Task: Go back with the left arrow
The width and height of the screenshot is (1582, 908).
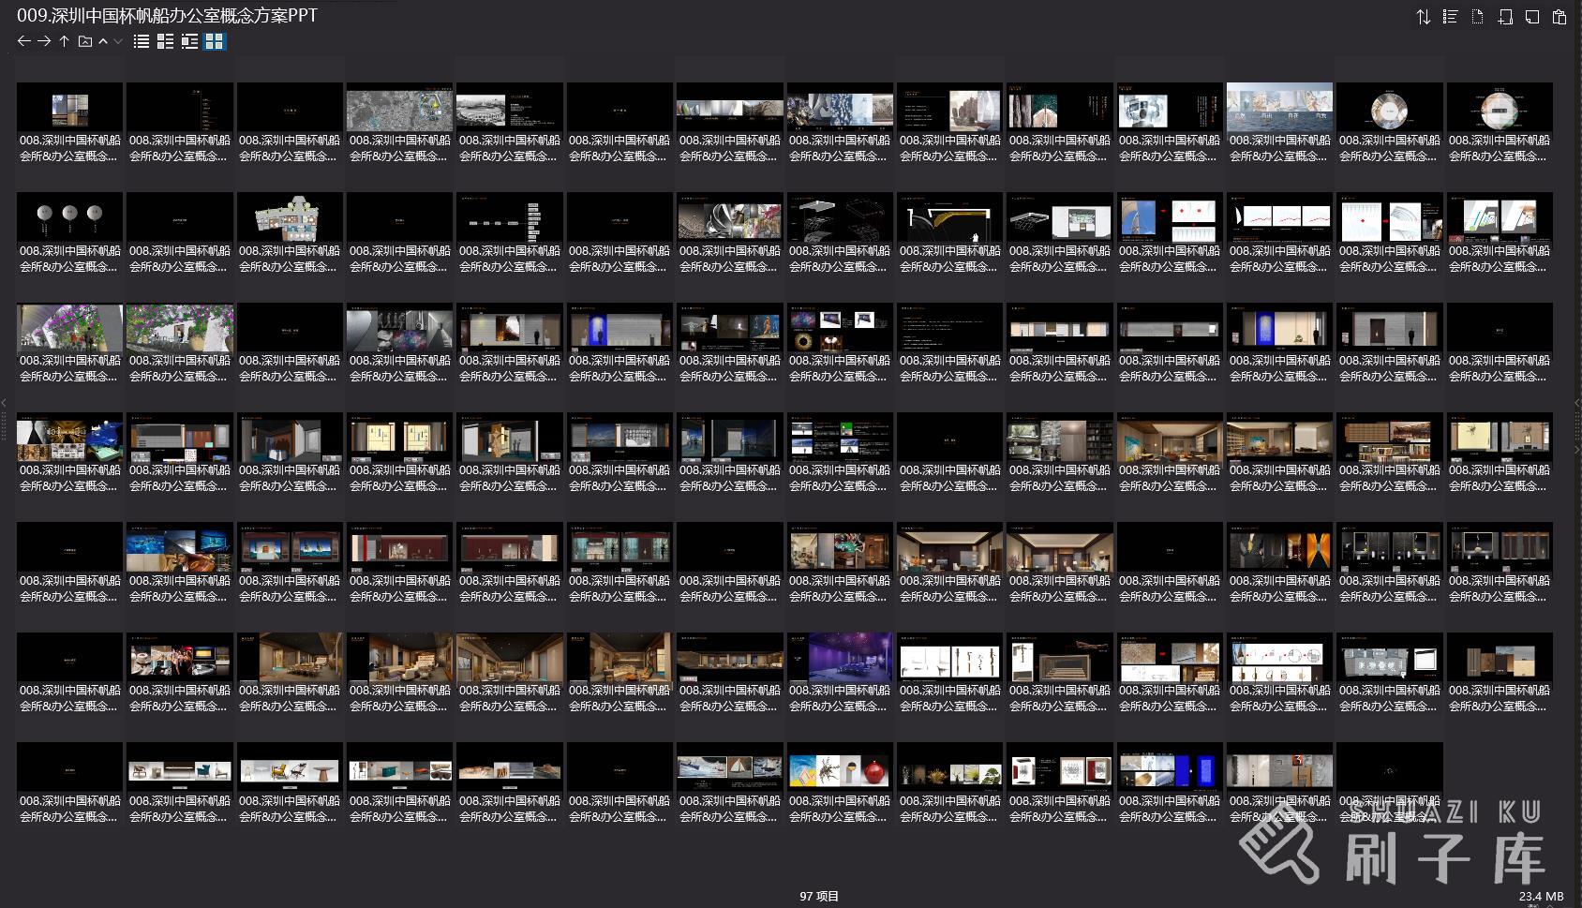Action: pos(24,41)
